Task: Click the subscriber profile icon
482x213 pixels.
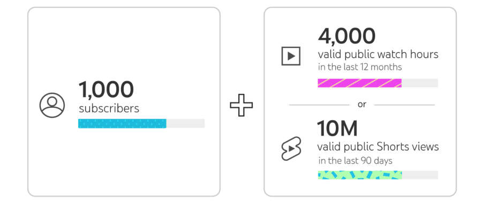Action: (52, 105)
